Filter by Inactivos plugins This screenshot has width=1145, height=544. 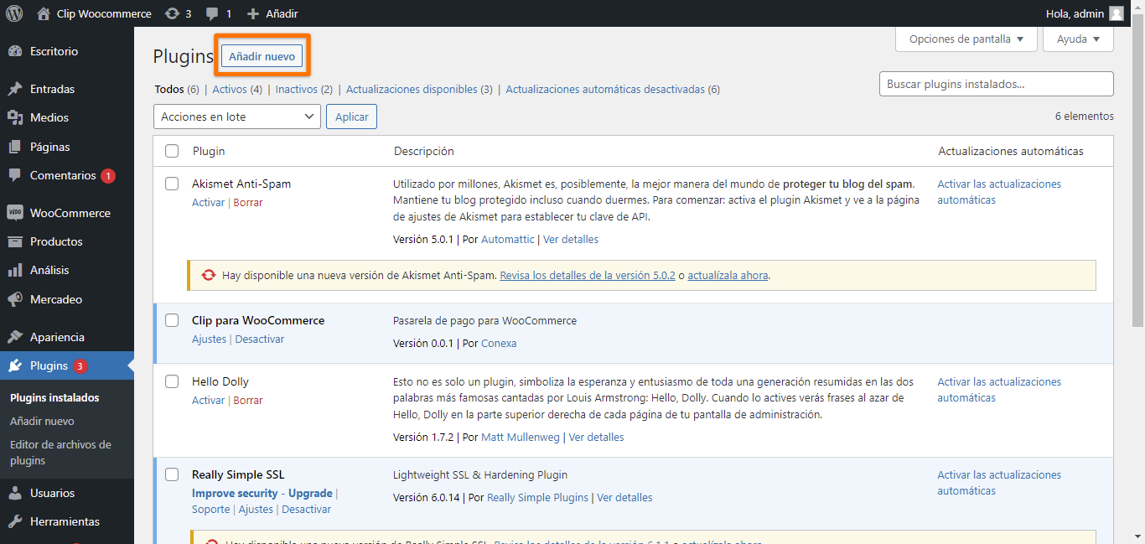click(x=297, y=89)
